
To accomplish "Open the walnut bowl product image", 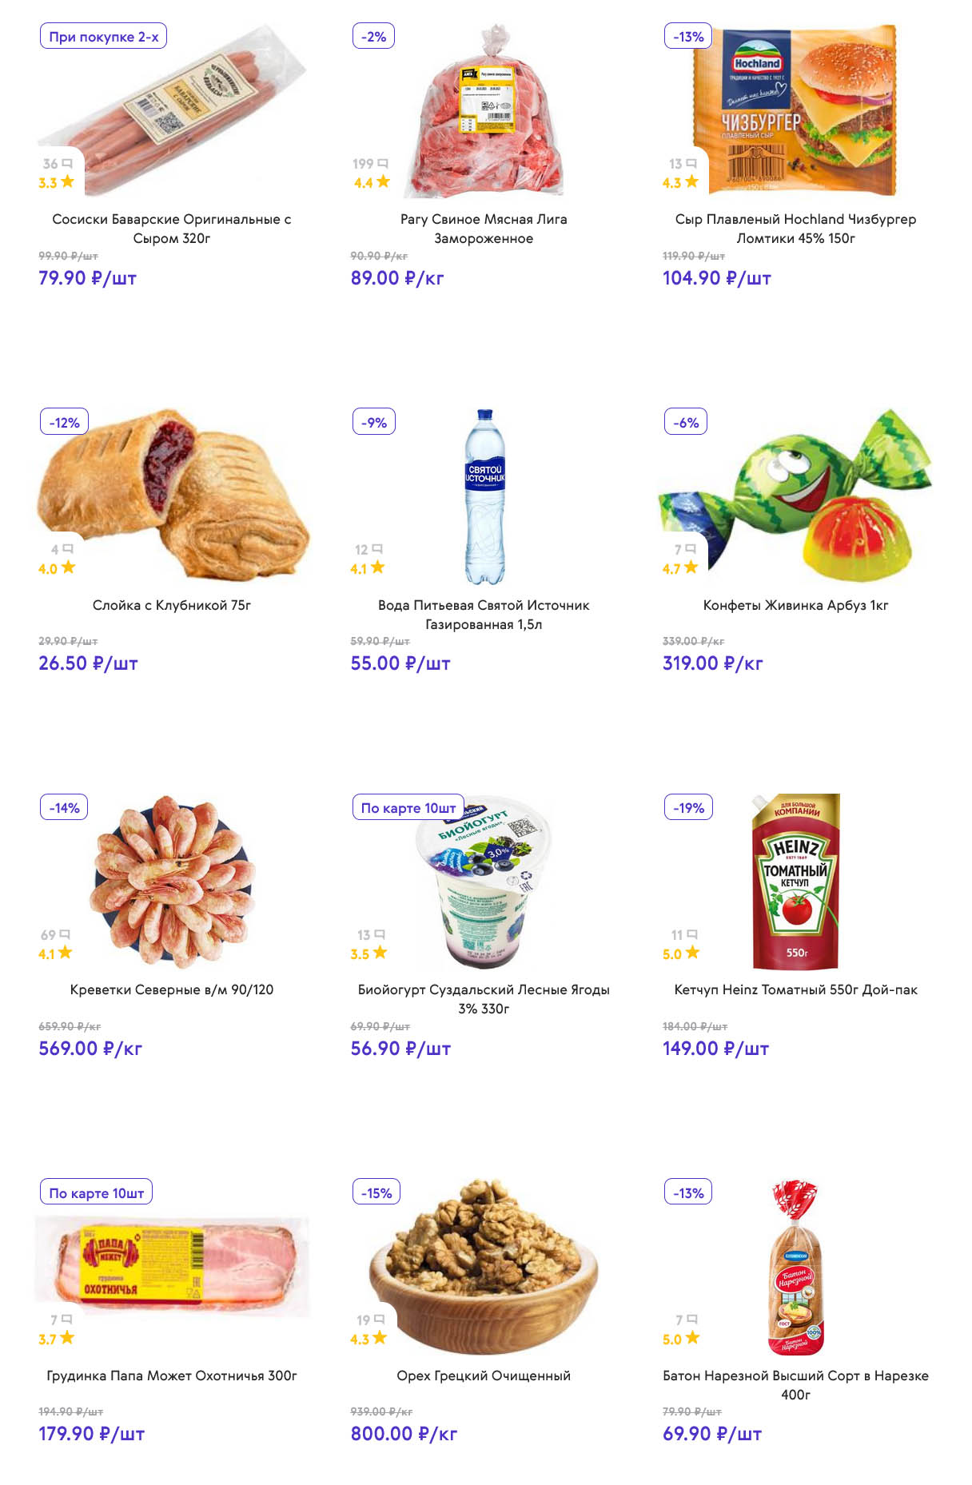I will (483, 1267).
